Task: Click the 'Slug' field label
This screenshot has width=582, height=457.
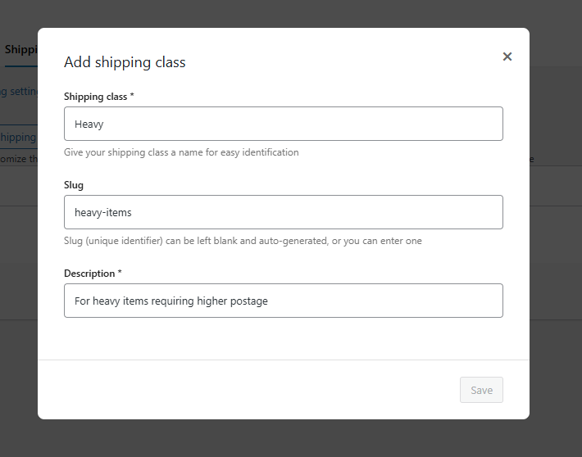Action: coord(74,185)
